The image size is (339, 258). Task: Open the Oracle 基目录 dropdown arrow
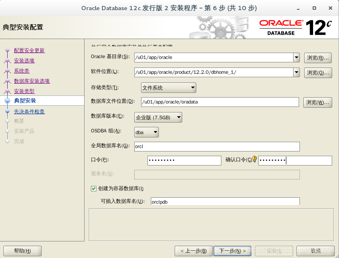[x=297, y=58]
